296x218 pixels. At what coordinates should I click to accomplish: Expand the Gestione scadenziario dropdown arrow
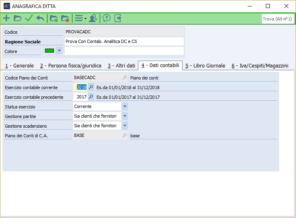click(125, 126)
